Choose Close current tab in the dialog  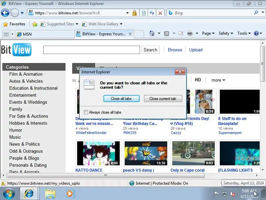coord(163,99)
